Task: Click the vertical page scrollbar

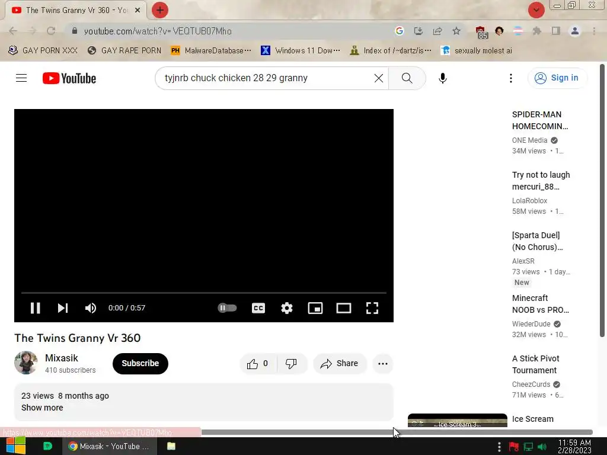Action: tap(602, 201)
